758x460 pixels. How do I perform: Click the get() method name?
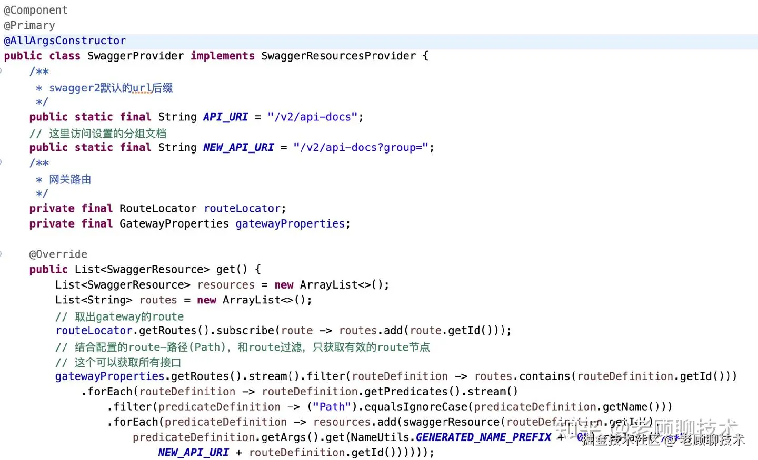coord(232,269)
